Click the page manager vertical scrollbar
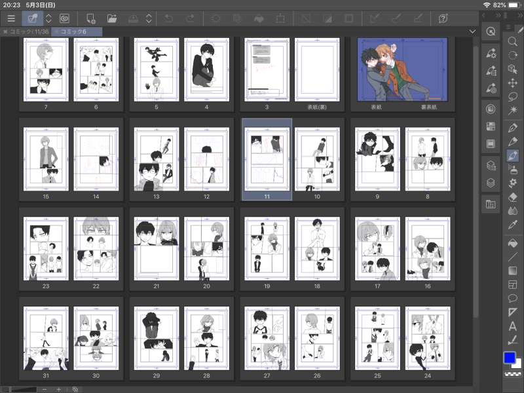524x393 pixels. pyautogui.click(x=476, y=181)
